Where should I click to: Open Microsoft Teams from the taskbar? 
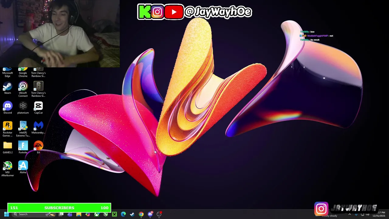[x=70, y=214]
